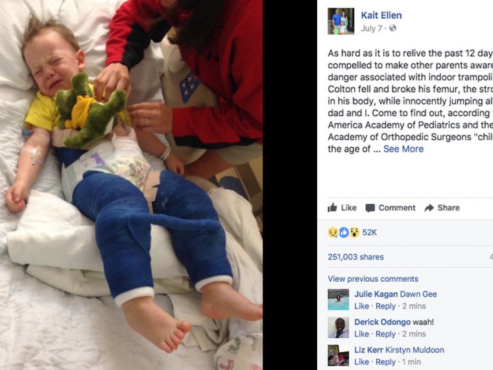Reply to Derick Odongo's comment
The width and height of the screenshot is (493, 370).
385,334
